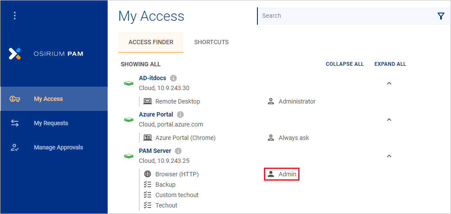The image size is (451, 214).
Task: Collapse the Azure Portal section chevron
Action: tap(389, 120)
